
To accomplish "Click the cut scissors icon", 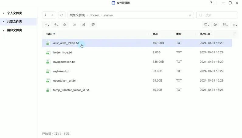I will click(84, 24).
